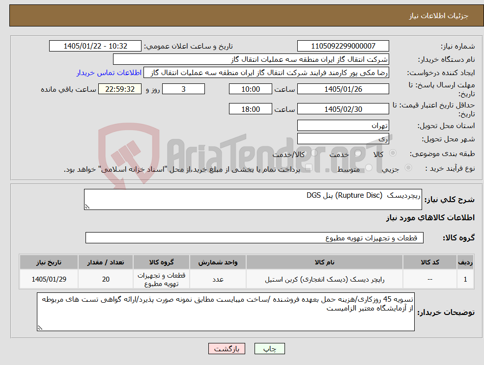
Task: Click the goods group field قطعات و تجهیزات تهویه مطبوع
Action: pos(255,237)
